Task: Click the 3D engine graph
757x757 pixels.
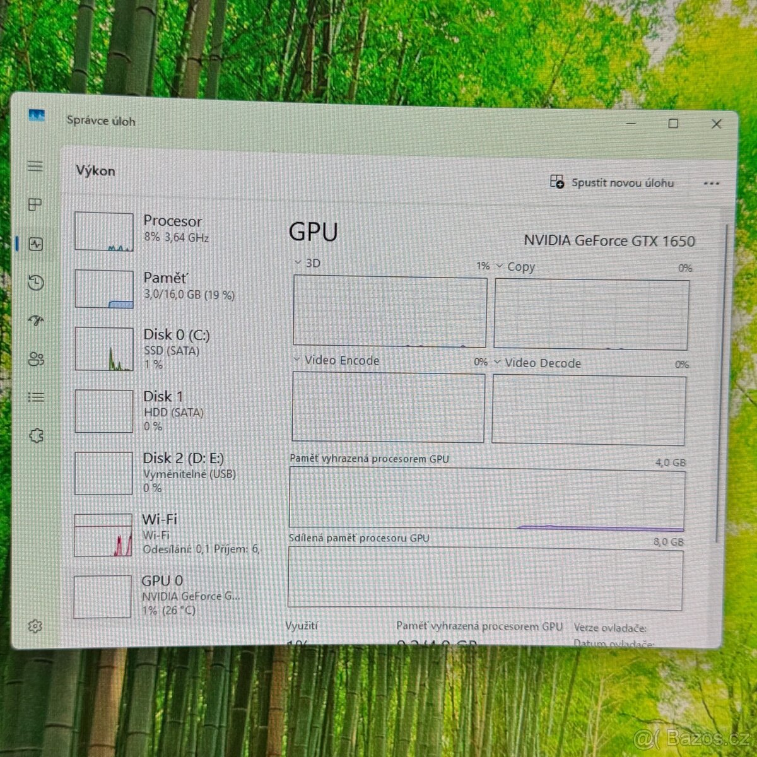Action: point(390,311)
